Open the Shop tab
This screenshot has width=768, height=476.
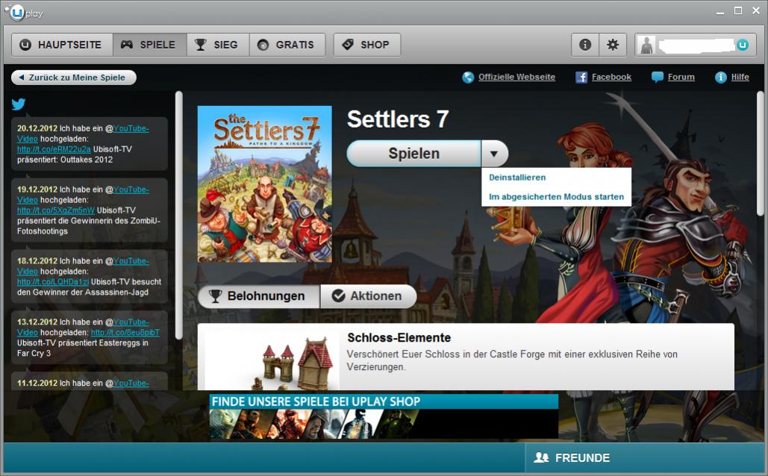pyautogui.click(x=367, y=45)
